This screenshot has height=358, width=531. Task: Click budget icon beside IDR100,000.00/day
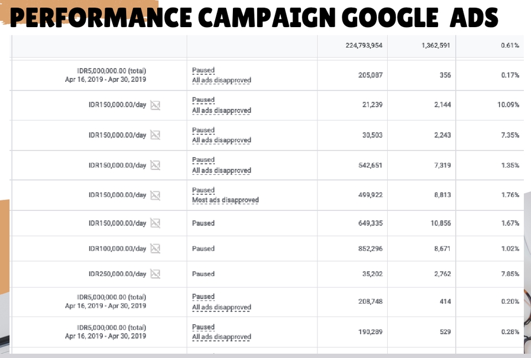pos(155,248)
